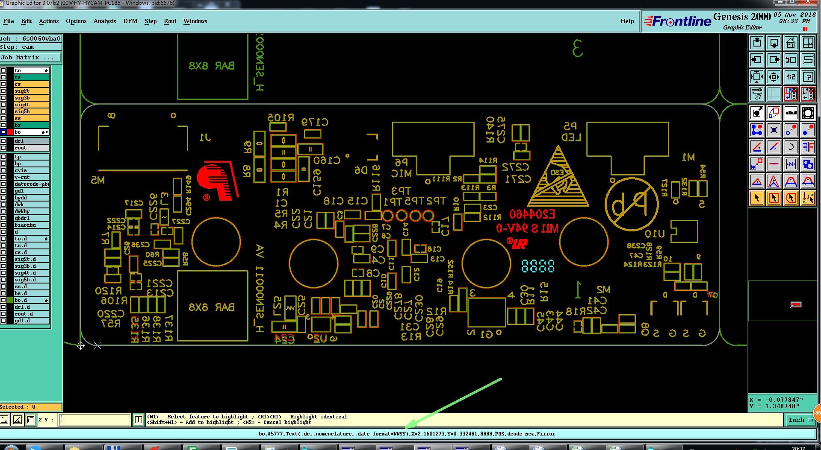
Task: Toggle checkbox for layer biaozhu
Action: (x=3, y=225)
